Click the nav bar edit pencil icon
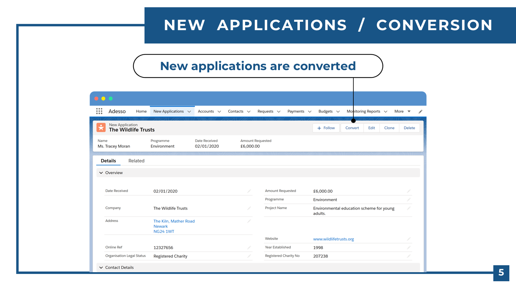This screenshot has width=516, height=290. (x=420, y=111)
